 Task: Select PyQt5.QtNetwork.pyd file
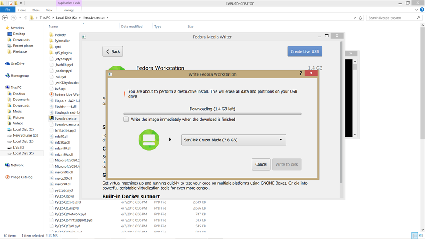point(71,214)
